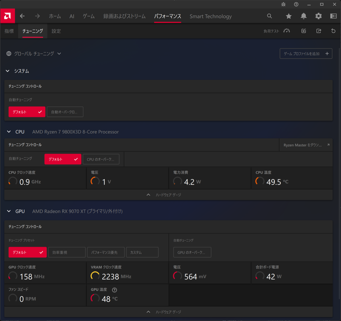The image size is (341, 321).
Task: Click AMD Ryzen 7 9800X3D processor name
Action: click(x=76, y=132)
